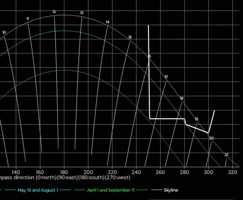Hide the Skyline series via its legend label

click(171, 190)
